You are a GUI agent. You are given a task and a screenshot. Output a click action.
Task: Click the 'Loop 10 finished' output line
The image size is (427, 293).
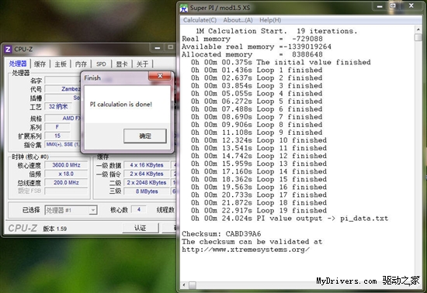tap(259, 140)
